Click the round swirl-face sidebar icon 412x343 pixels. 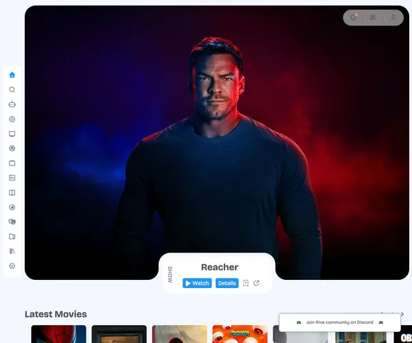(x=12, y=207)
